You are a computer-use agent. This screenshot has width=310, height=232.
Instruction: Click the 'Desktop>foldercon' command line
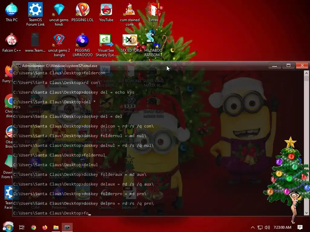(59, 73)
